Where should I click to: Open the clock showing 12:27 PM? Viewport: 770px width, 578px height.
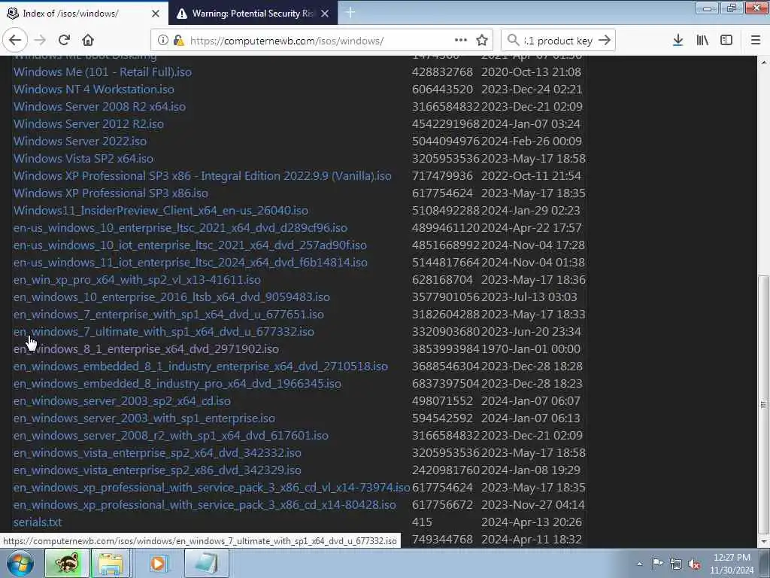[731, 564]
